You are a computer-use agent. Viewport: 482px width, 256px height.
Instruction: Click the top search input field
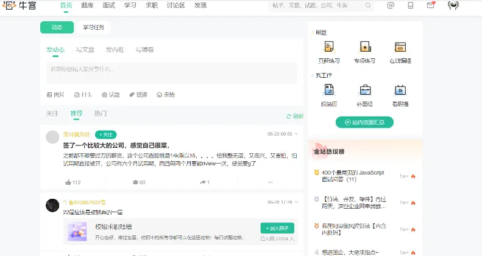point(321,5)
